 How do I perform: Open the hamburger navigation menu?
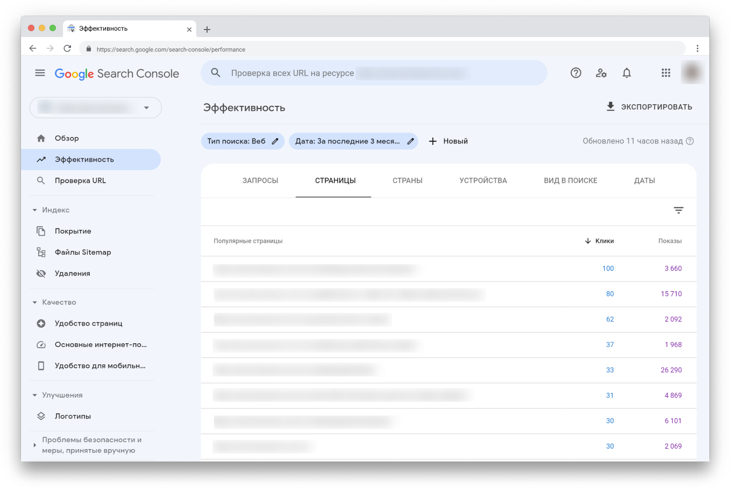click(x=40, y=73)
